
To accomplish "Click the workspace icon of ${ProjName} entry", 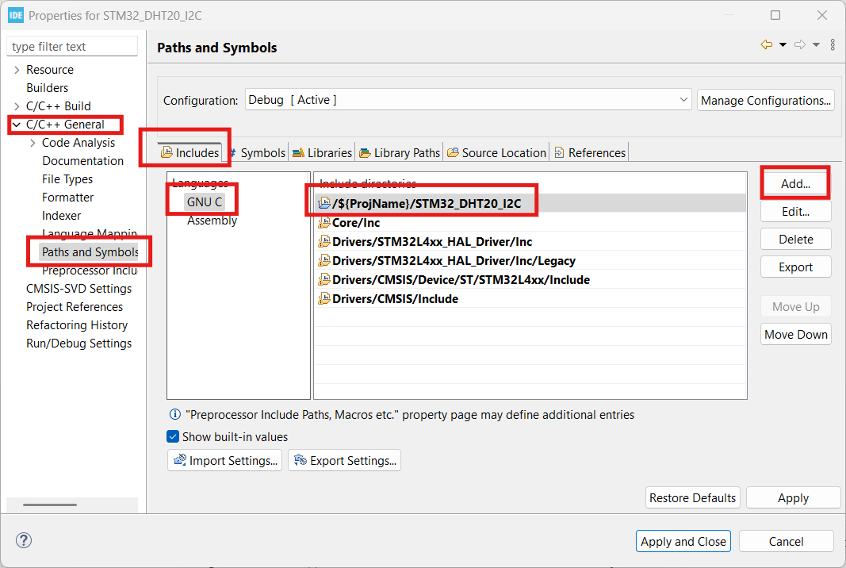I will (x=323, y=203).
